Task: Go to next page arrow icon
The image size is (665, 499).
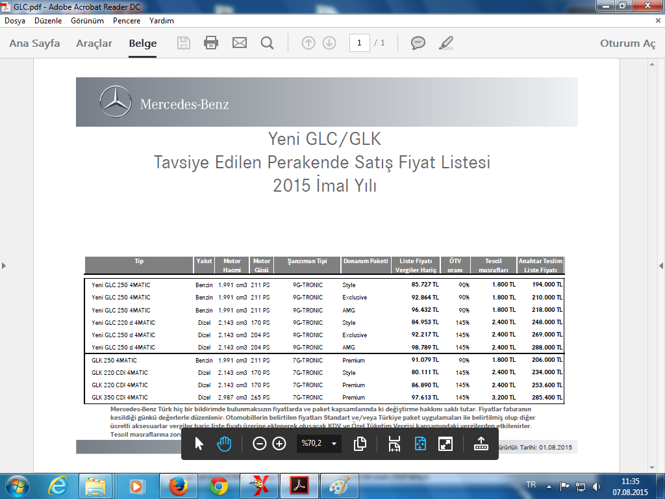Action: point(329,43)
